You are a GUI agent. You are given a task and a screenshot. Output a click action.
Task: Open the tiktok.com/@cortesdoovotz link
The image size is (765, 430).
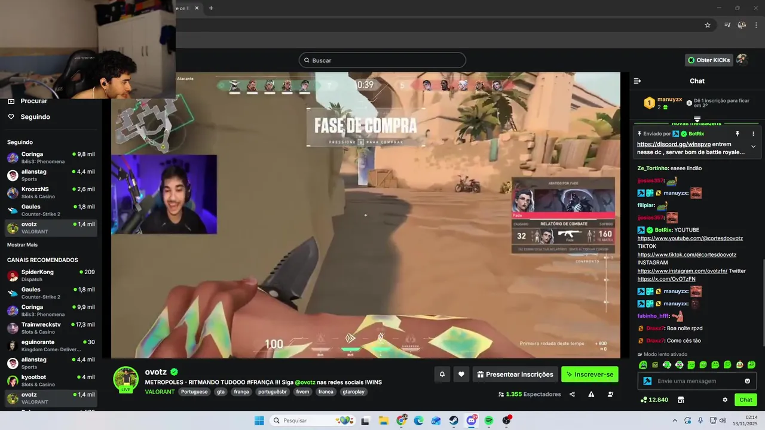coord(687,254)
